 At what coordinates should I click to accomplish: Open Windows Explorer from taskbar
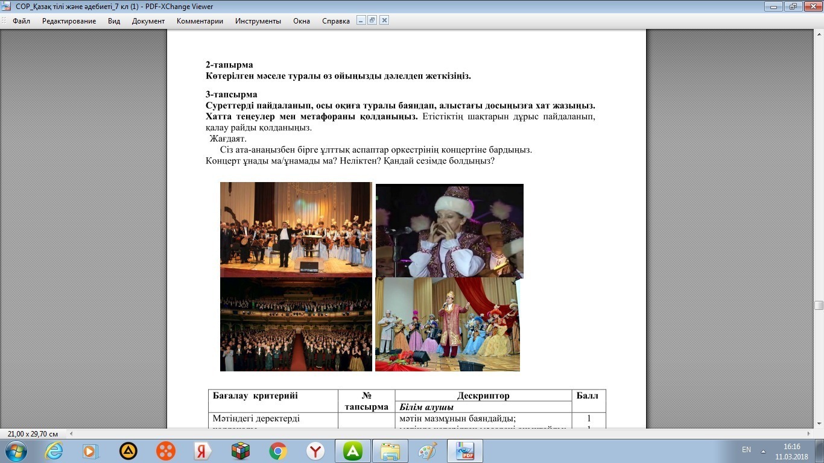pos(390,451)
